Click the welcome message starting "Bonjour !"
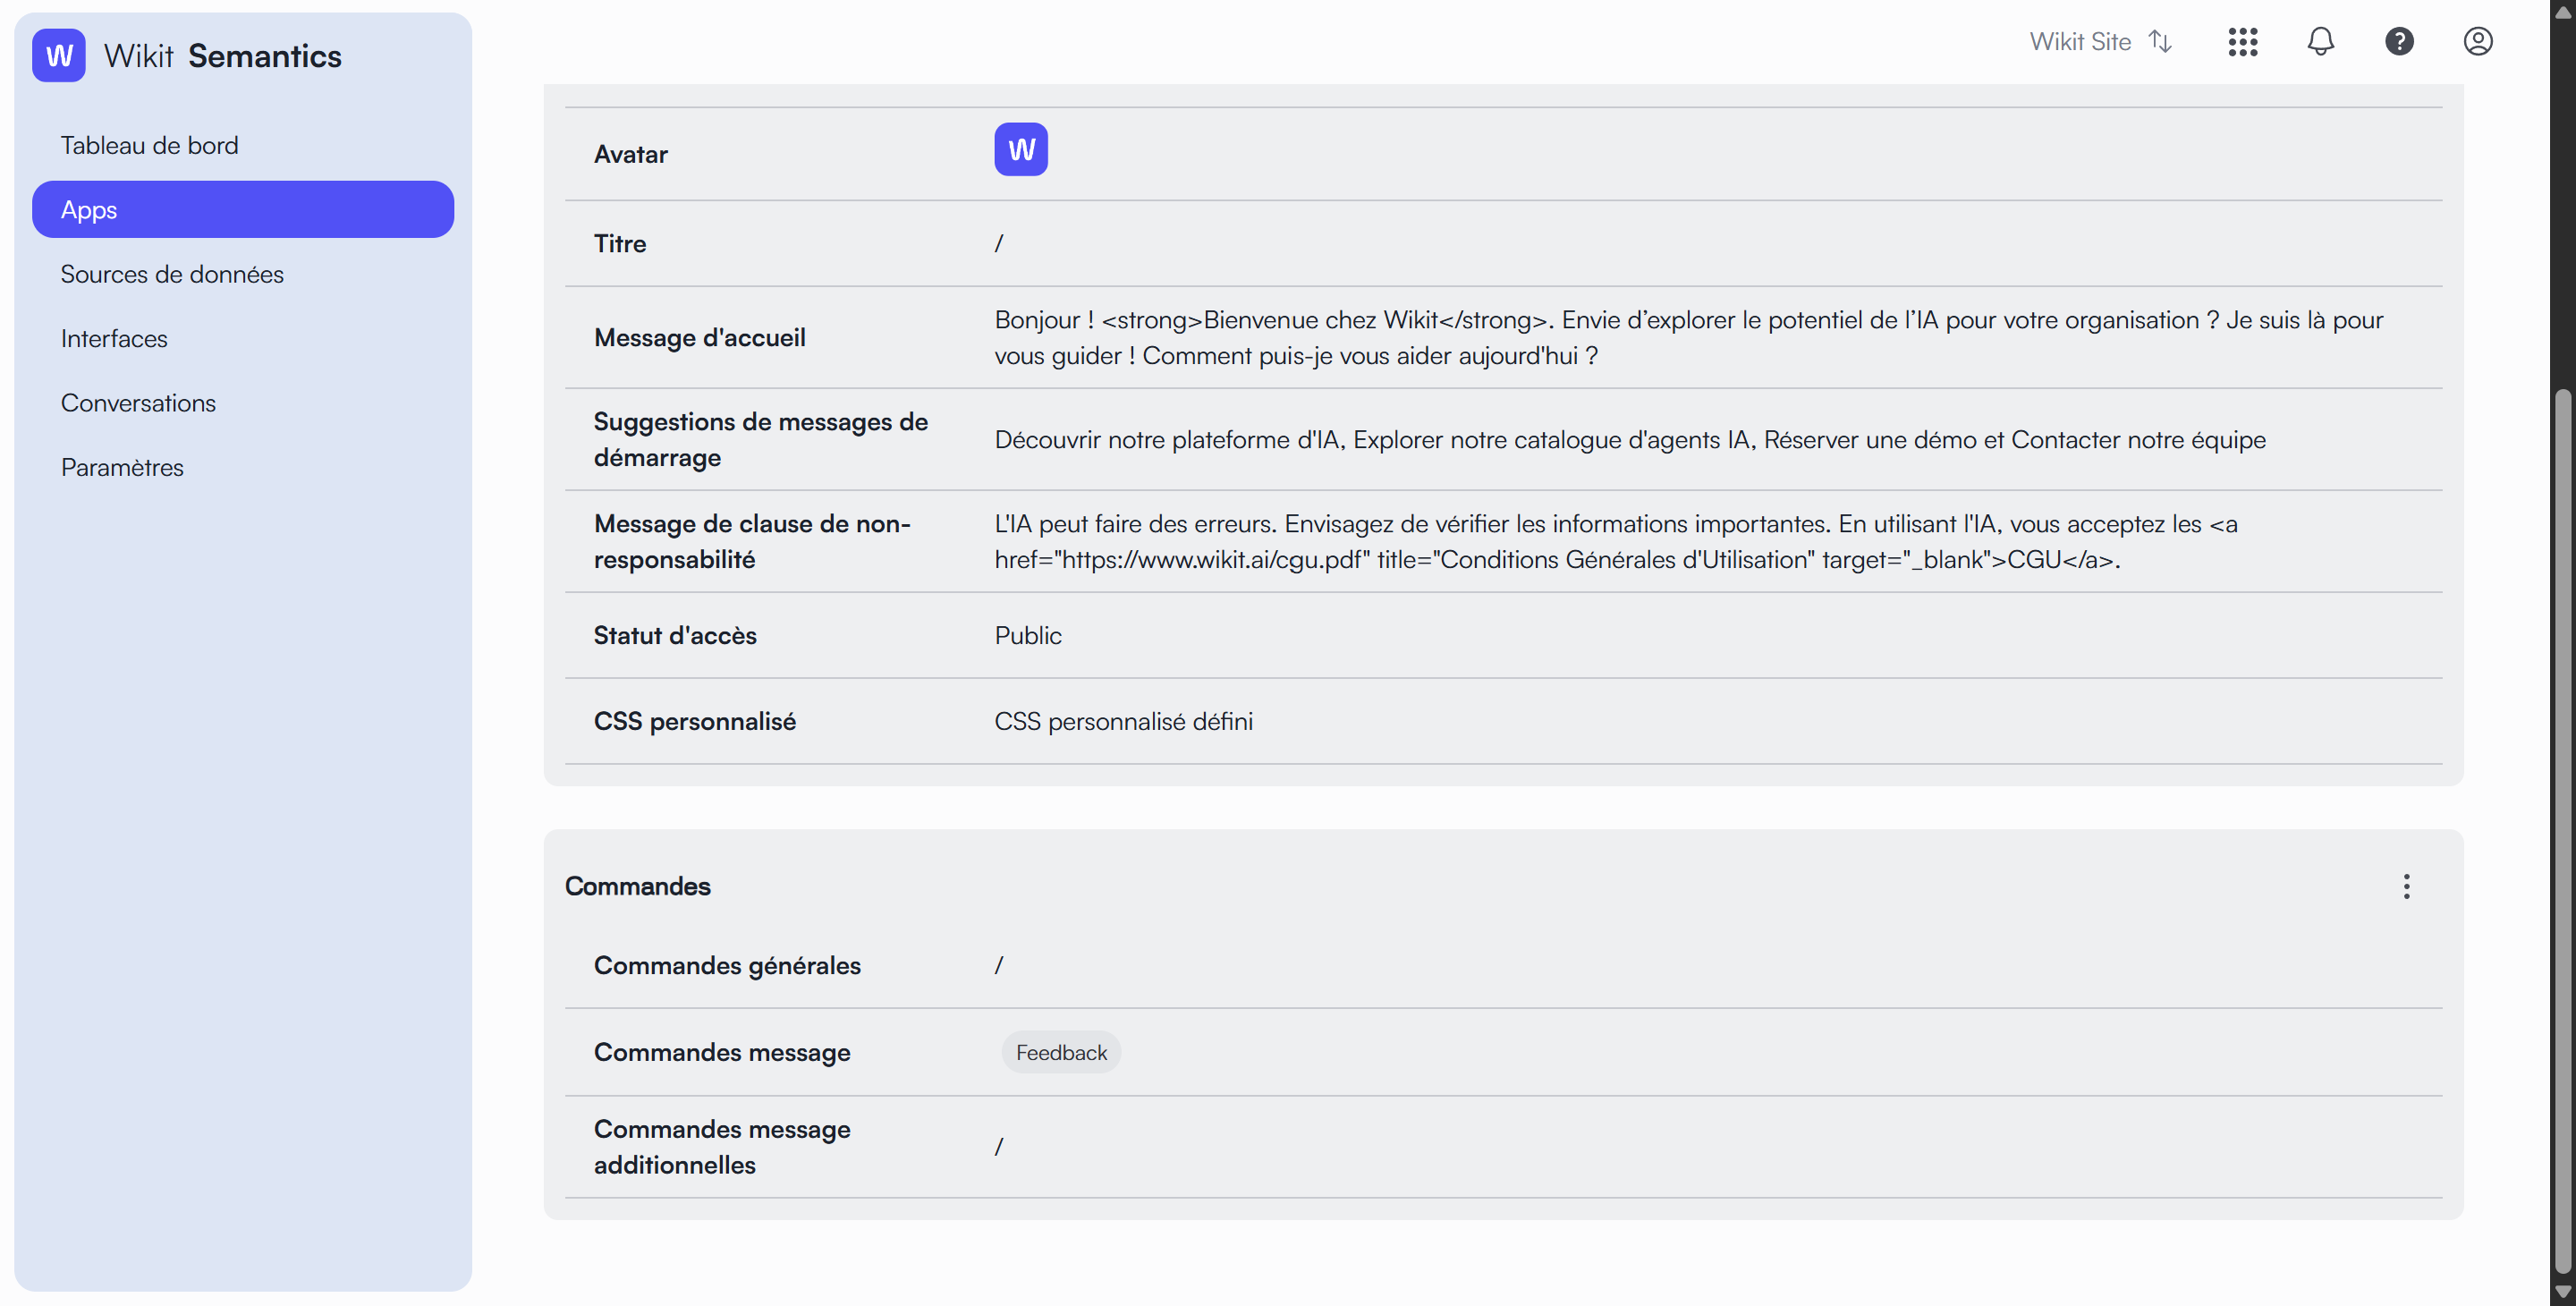Image resolution: width=2576 pixels, height=1306 pixels. pos(1689,338)
